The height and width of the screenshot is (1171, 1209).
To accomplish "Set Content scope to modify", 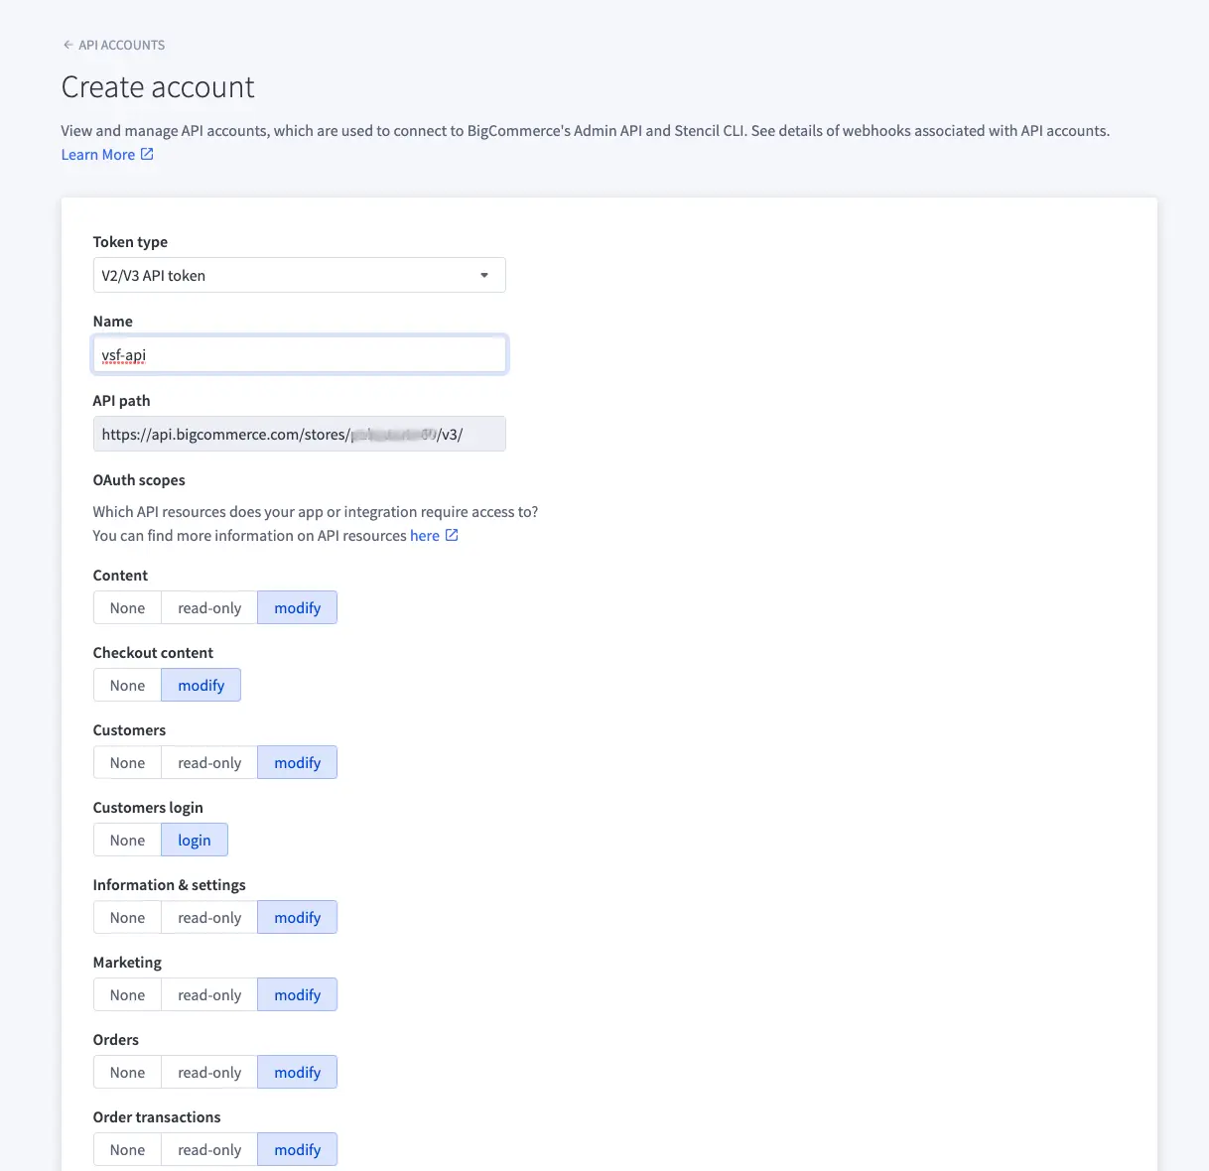I will 297,607.
